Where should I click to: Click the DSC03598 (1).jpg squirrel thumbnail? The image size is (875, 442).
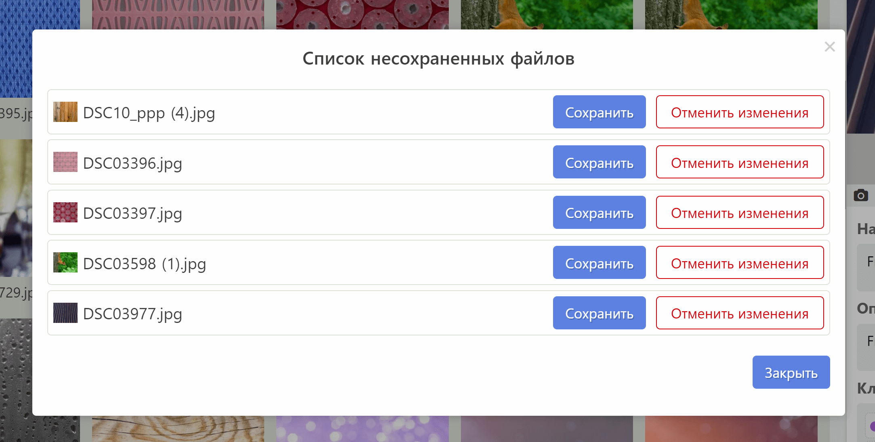tap(65, 262)
